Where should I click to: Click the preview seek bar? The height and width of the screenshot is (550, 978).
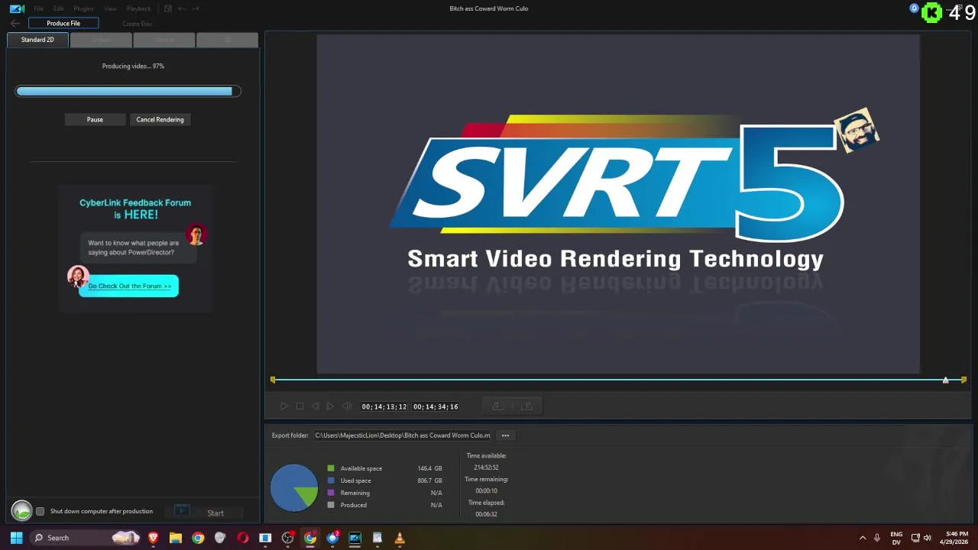(617, 380)
